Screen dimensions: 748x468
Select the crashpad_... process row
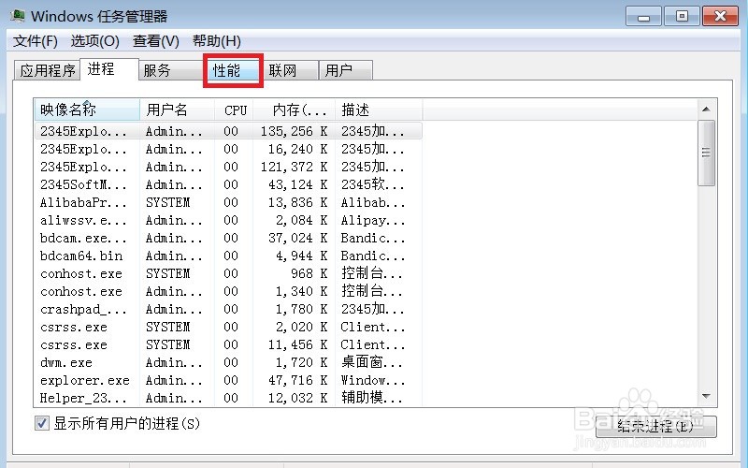tap(228, 310)
